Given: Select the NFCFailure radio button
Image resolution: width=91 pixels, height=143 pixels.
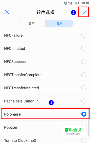Looking at the screenshot, I should tap(84, 35).
